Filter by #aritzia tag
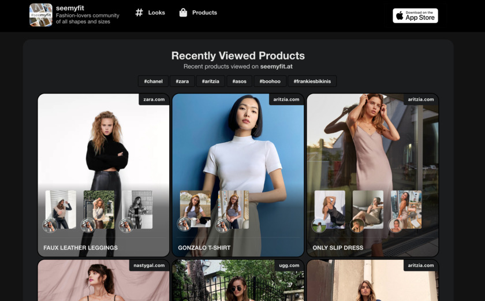Viewport: 485px width, 301px height. tap(210, 81)
